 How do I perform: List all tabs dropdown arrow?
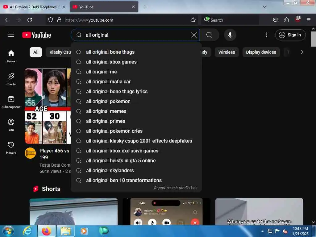[265, 7]
